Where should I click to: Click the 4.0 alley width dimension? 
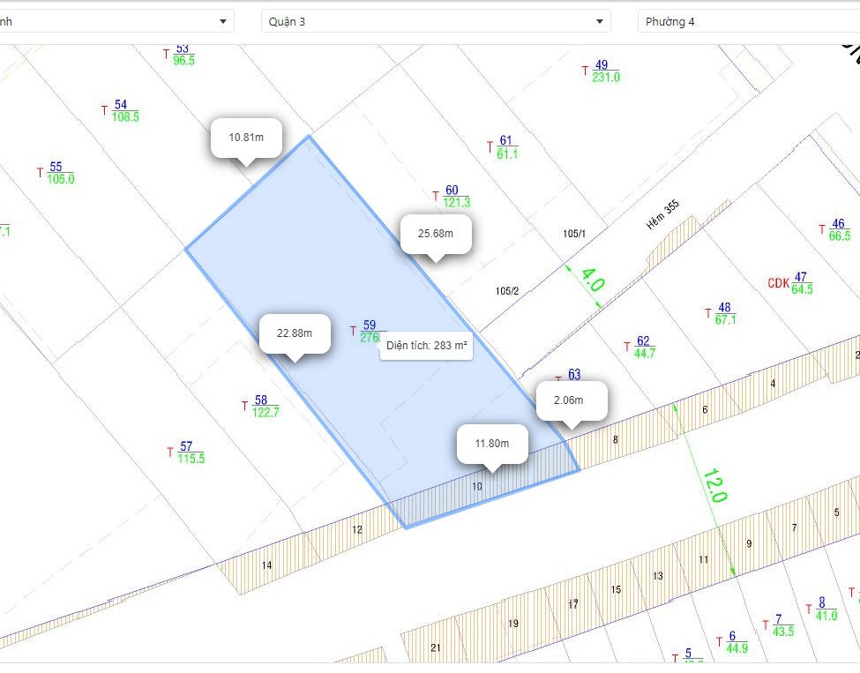point(592,280)
